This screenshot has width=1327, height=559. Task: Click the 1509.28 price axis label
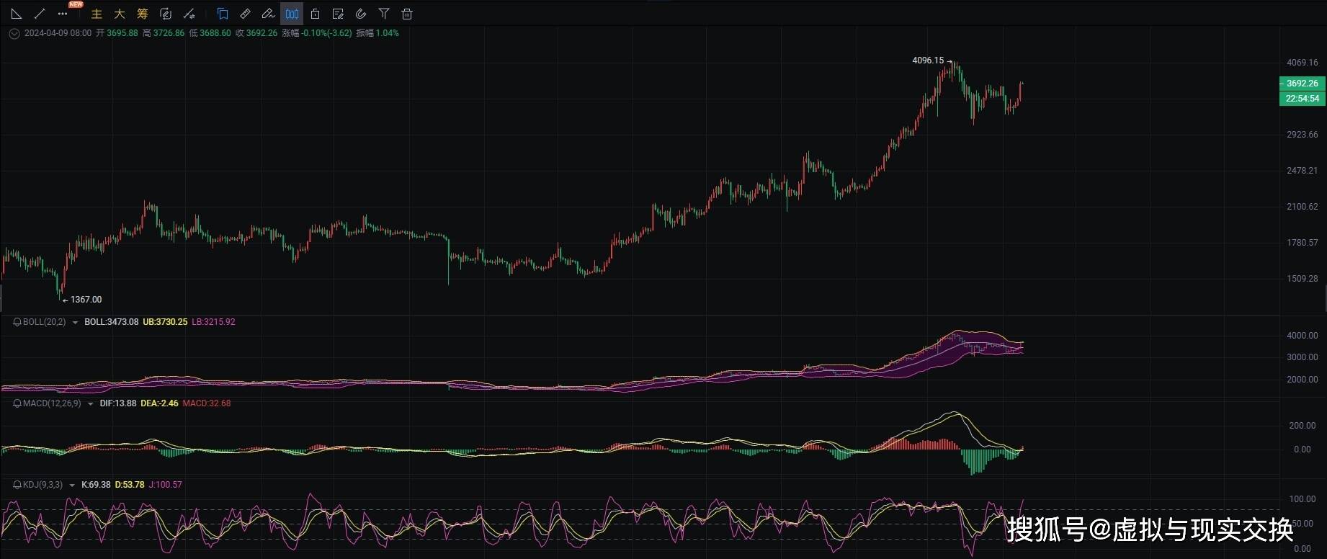(x=1303, y=279)
